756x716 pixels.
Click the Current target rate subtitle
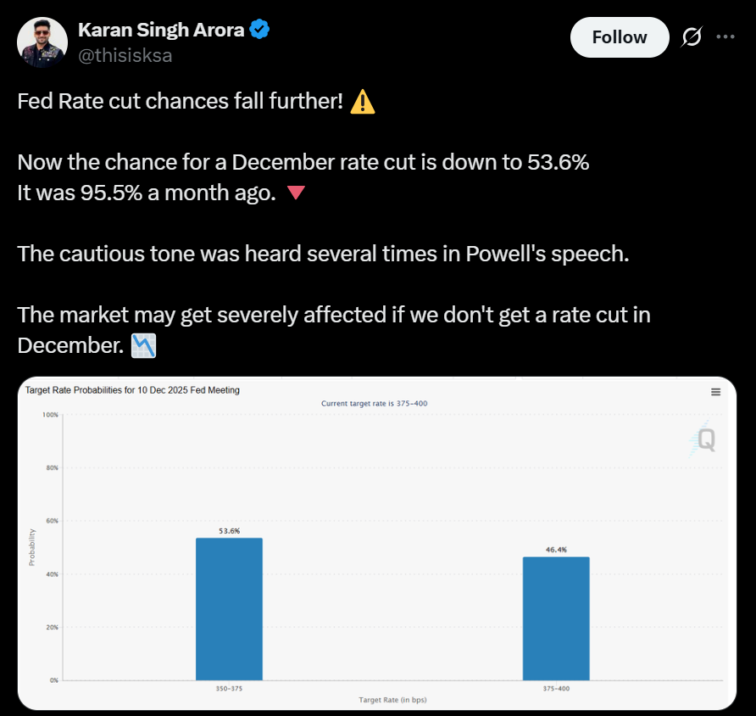[x=374, y=403]
